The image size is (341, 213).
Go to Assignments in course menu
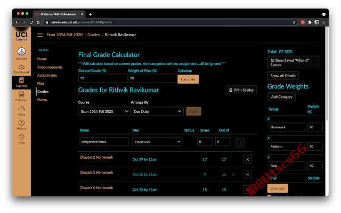(x=47, y=75)
